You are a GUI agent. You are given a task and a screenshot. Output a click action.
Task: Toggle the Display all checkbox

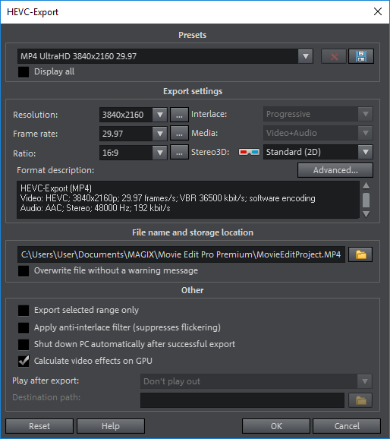[24, 72]
